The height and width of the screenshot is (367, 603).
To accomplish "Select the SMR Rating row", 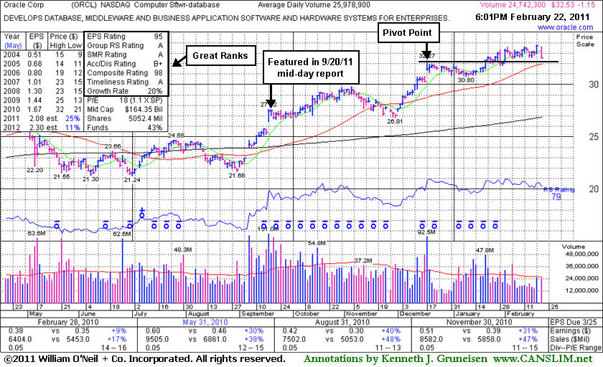I will (x=125, y=54).
